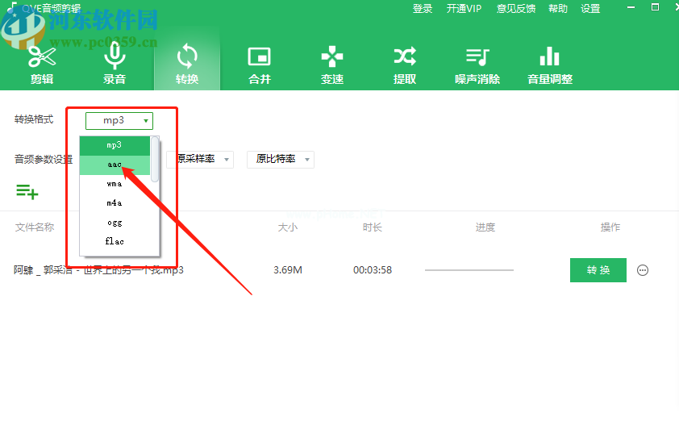
Task: Choose flac from the format list
Action: pyautogui.click(x=115, y=241)
